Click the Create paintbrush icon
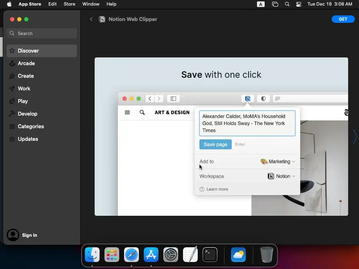This screenshot has width=359, height=269. (12, 76)
